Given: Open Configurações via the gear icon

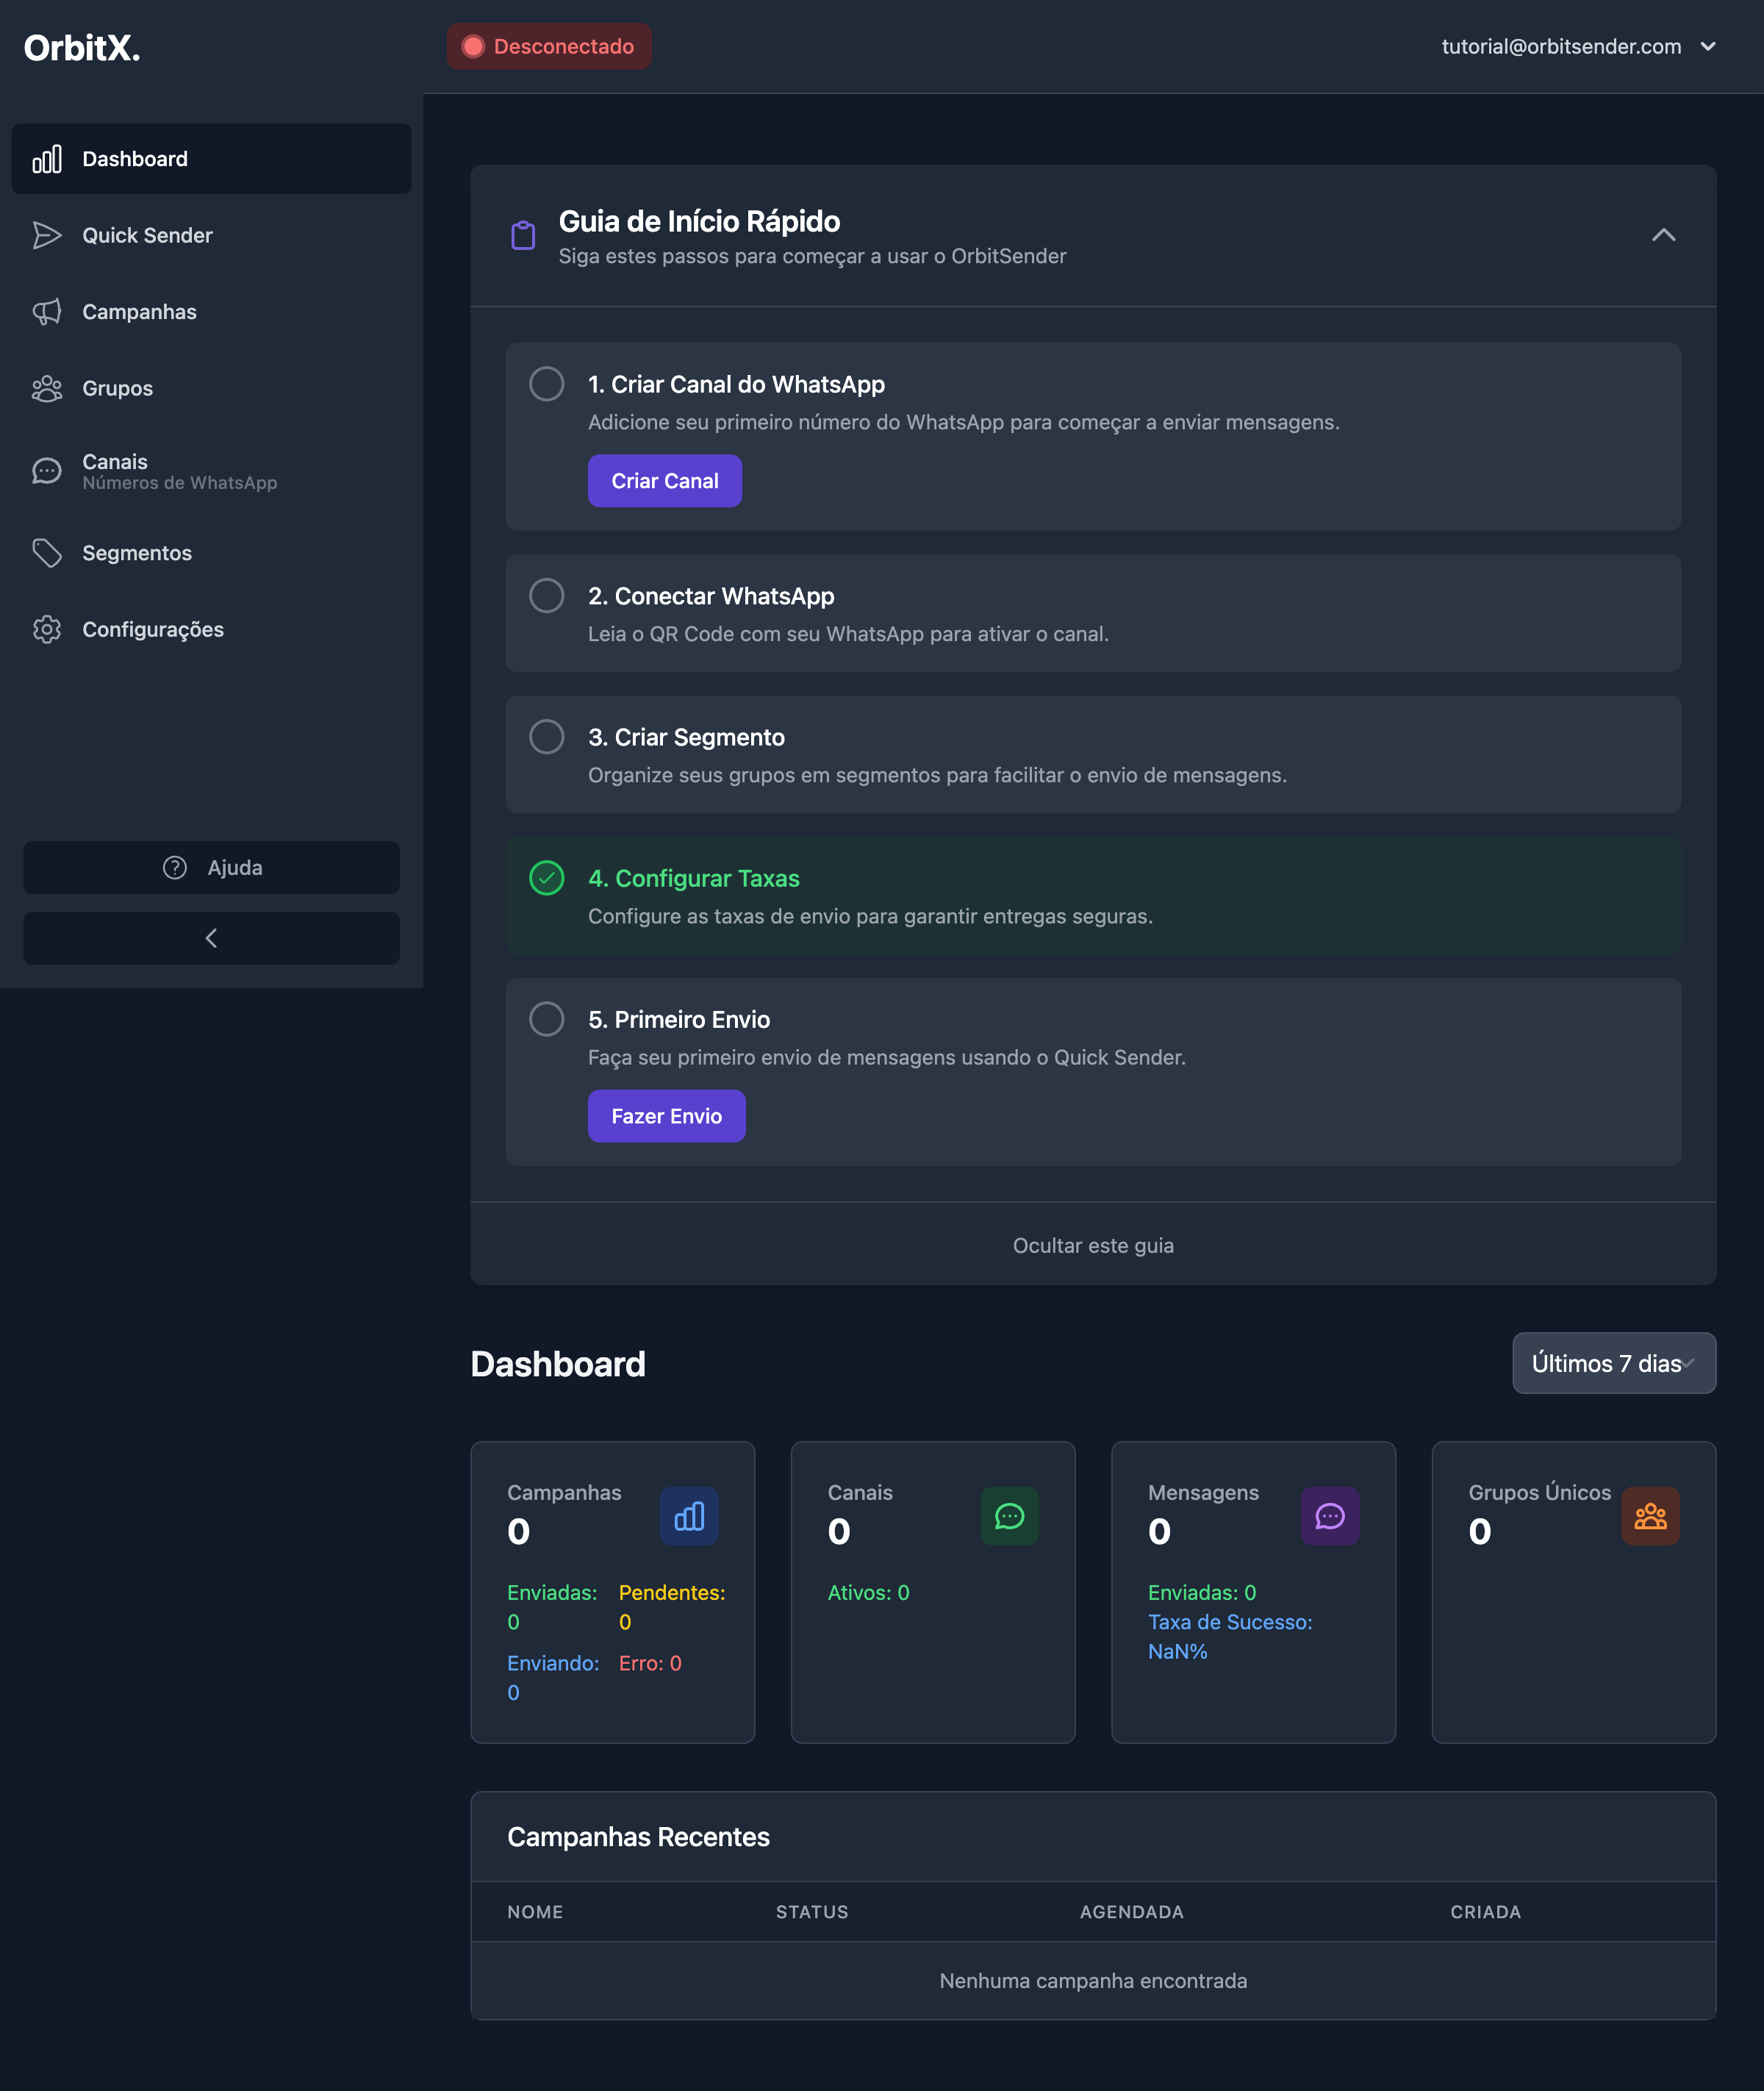Looking at the screenshot, I should (47, 629).
